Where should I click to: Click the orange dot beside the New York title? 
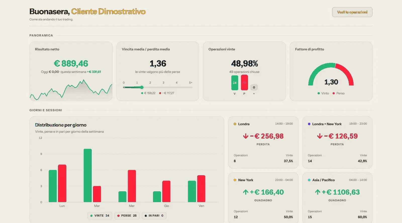[x=235, y=180]
